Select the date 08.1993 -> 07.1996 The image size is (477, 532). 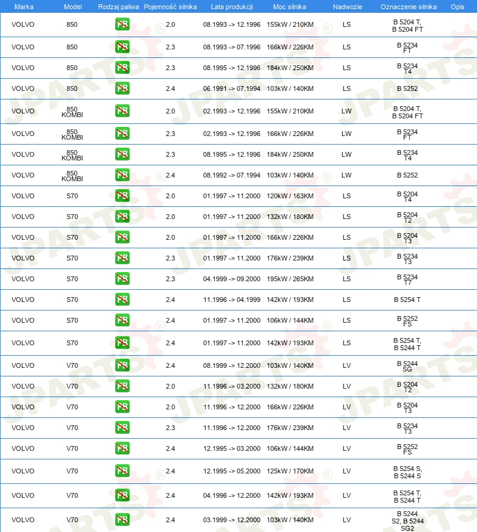[232, 47]
